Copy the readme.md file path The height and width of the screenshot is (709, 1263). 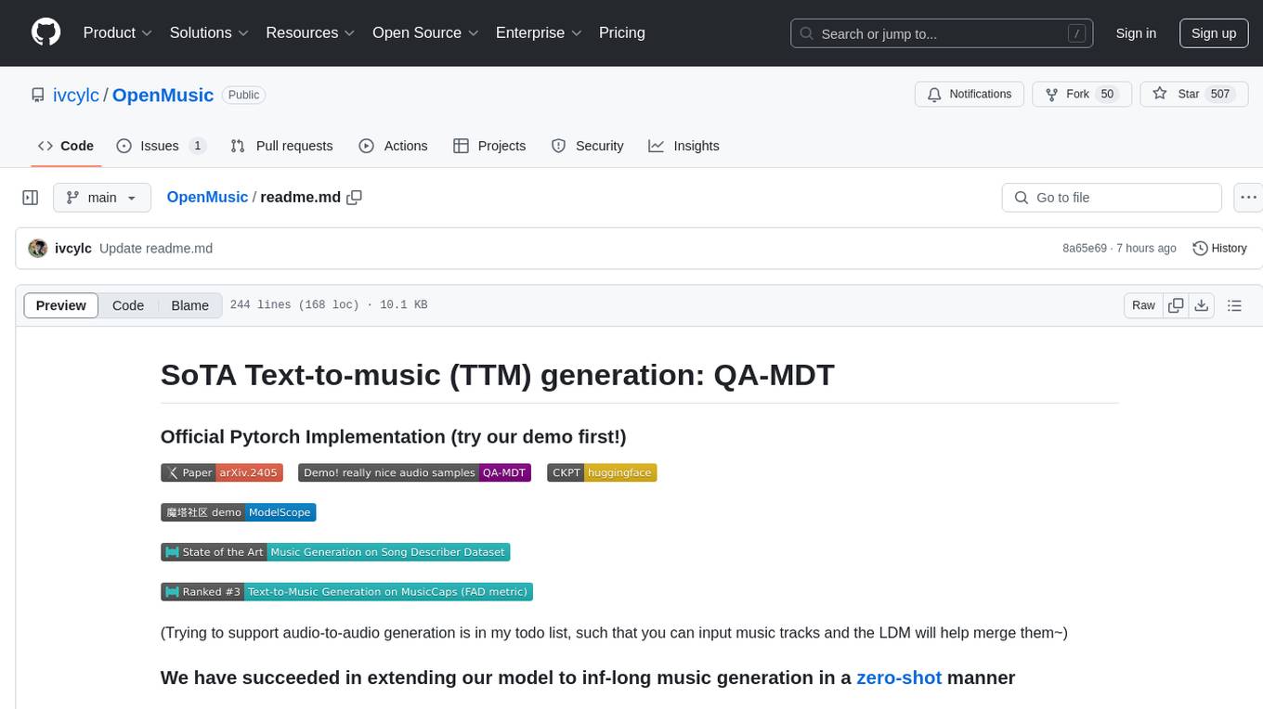pos(354,198)
